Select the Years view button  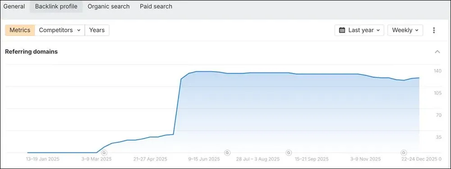point(97,30)
